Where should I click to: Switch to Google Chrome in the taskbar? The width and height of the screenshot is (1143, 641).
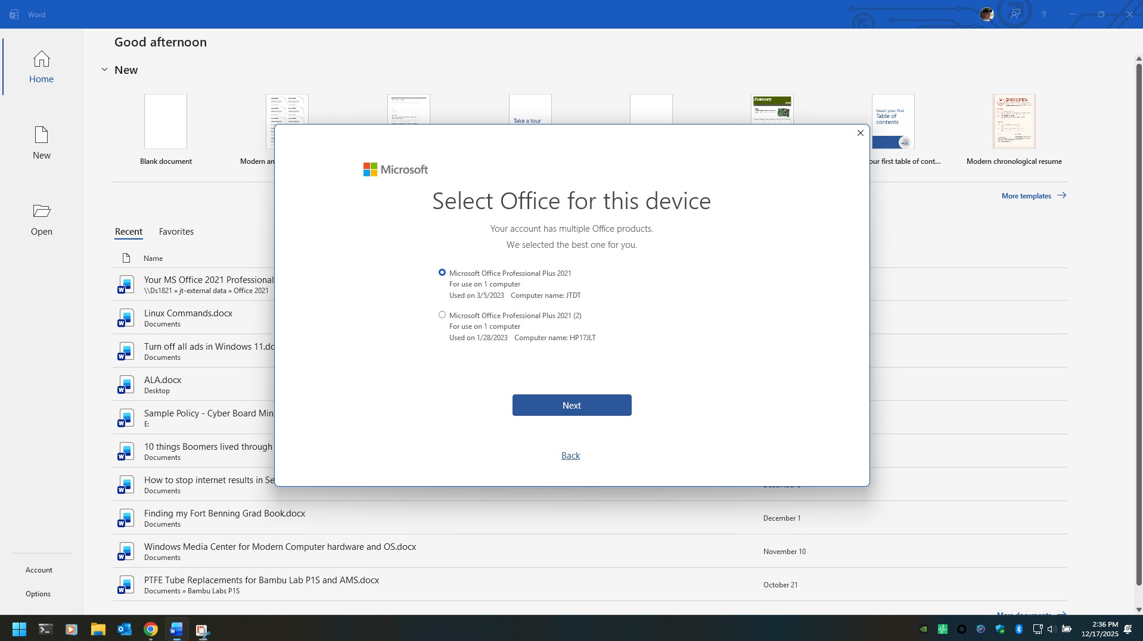150,629
